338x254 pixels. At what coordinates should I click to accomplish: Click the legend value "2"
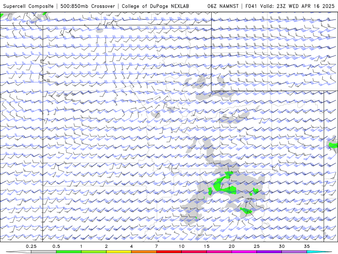tap(106, 246)
